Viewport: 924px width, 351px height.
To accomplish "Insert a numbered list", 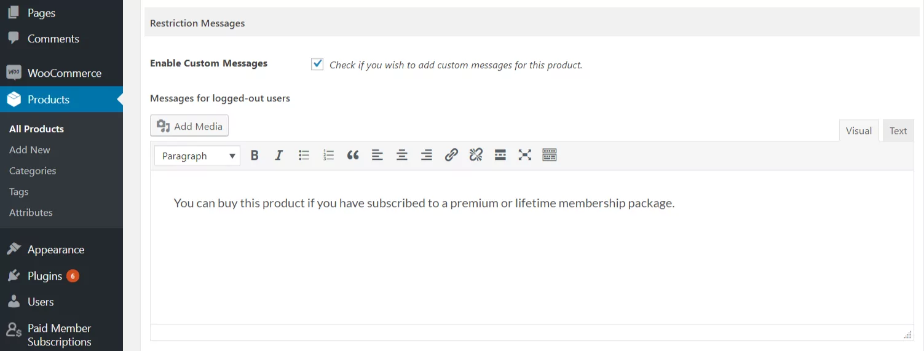I will [328, 156].
